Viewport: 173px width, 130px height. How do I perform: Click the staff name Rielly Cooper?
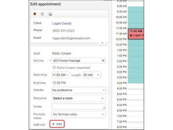click(x=62, y=53)
